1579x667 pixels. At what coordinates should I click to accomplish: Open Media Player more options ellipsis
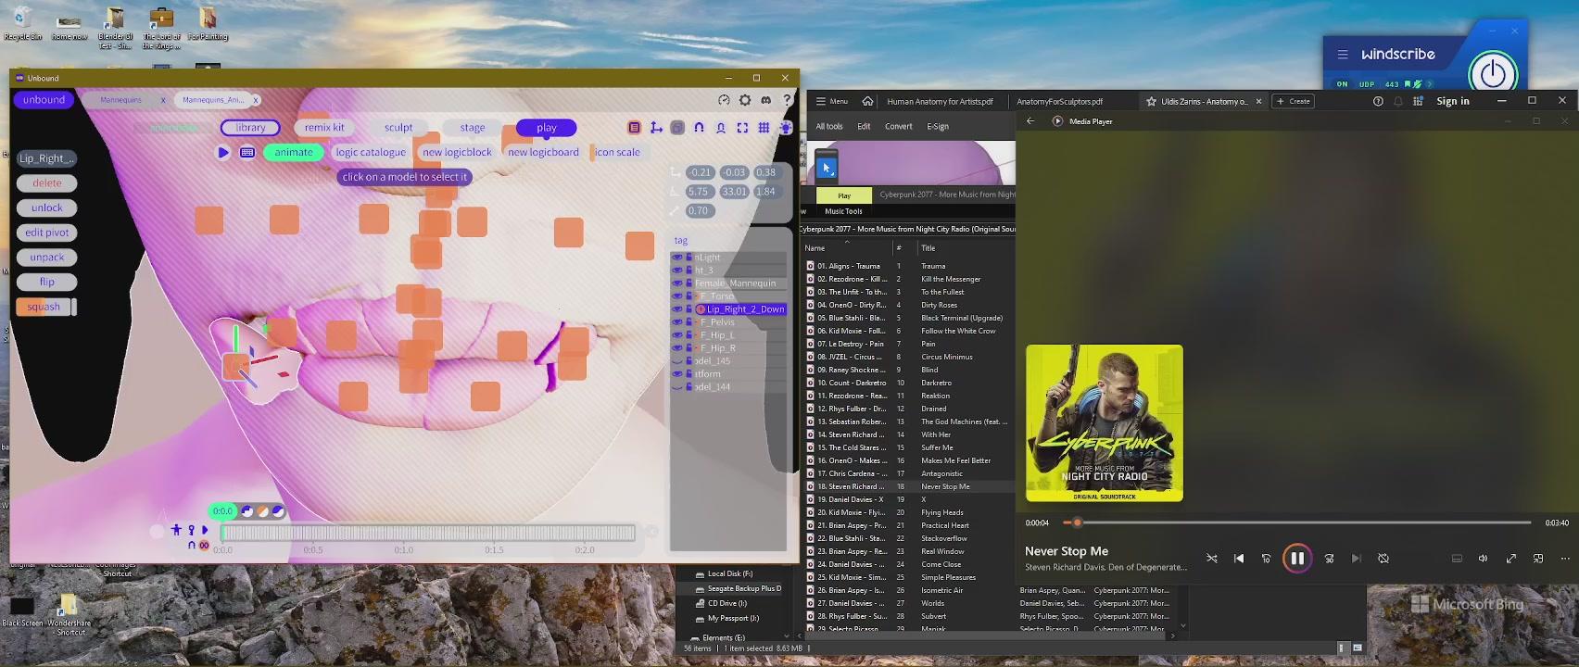pyautogui.click(x=1565, y=559)
